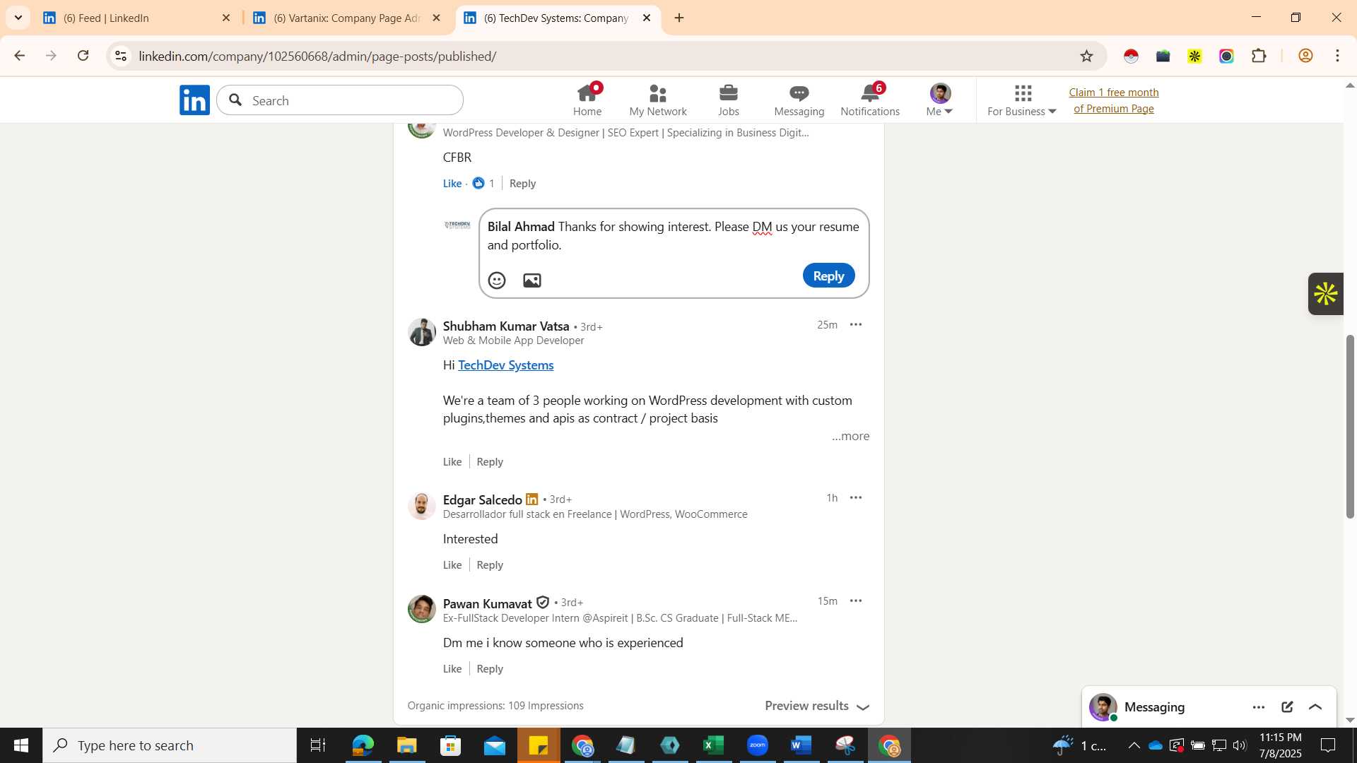Reply to the CFBR comment
Image resolution: width=1357 pixels, height=763 pixels.
(522, 183)
